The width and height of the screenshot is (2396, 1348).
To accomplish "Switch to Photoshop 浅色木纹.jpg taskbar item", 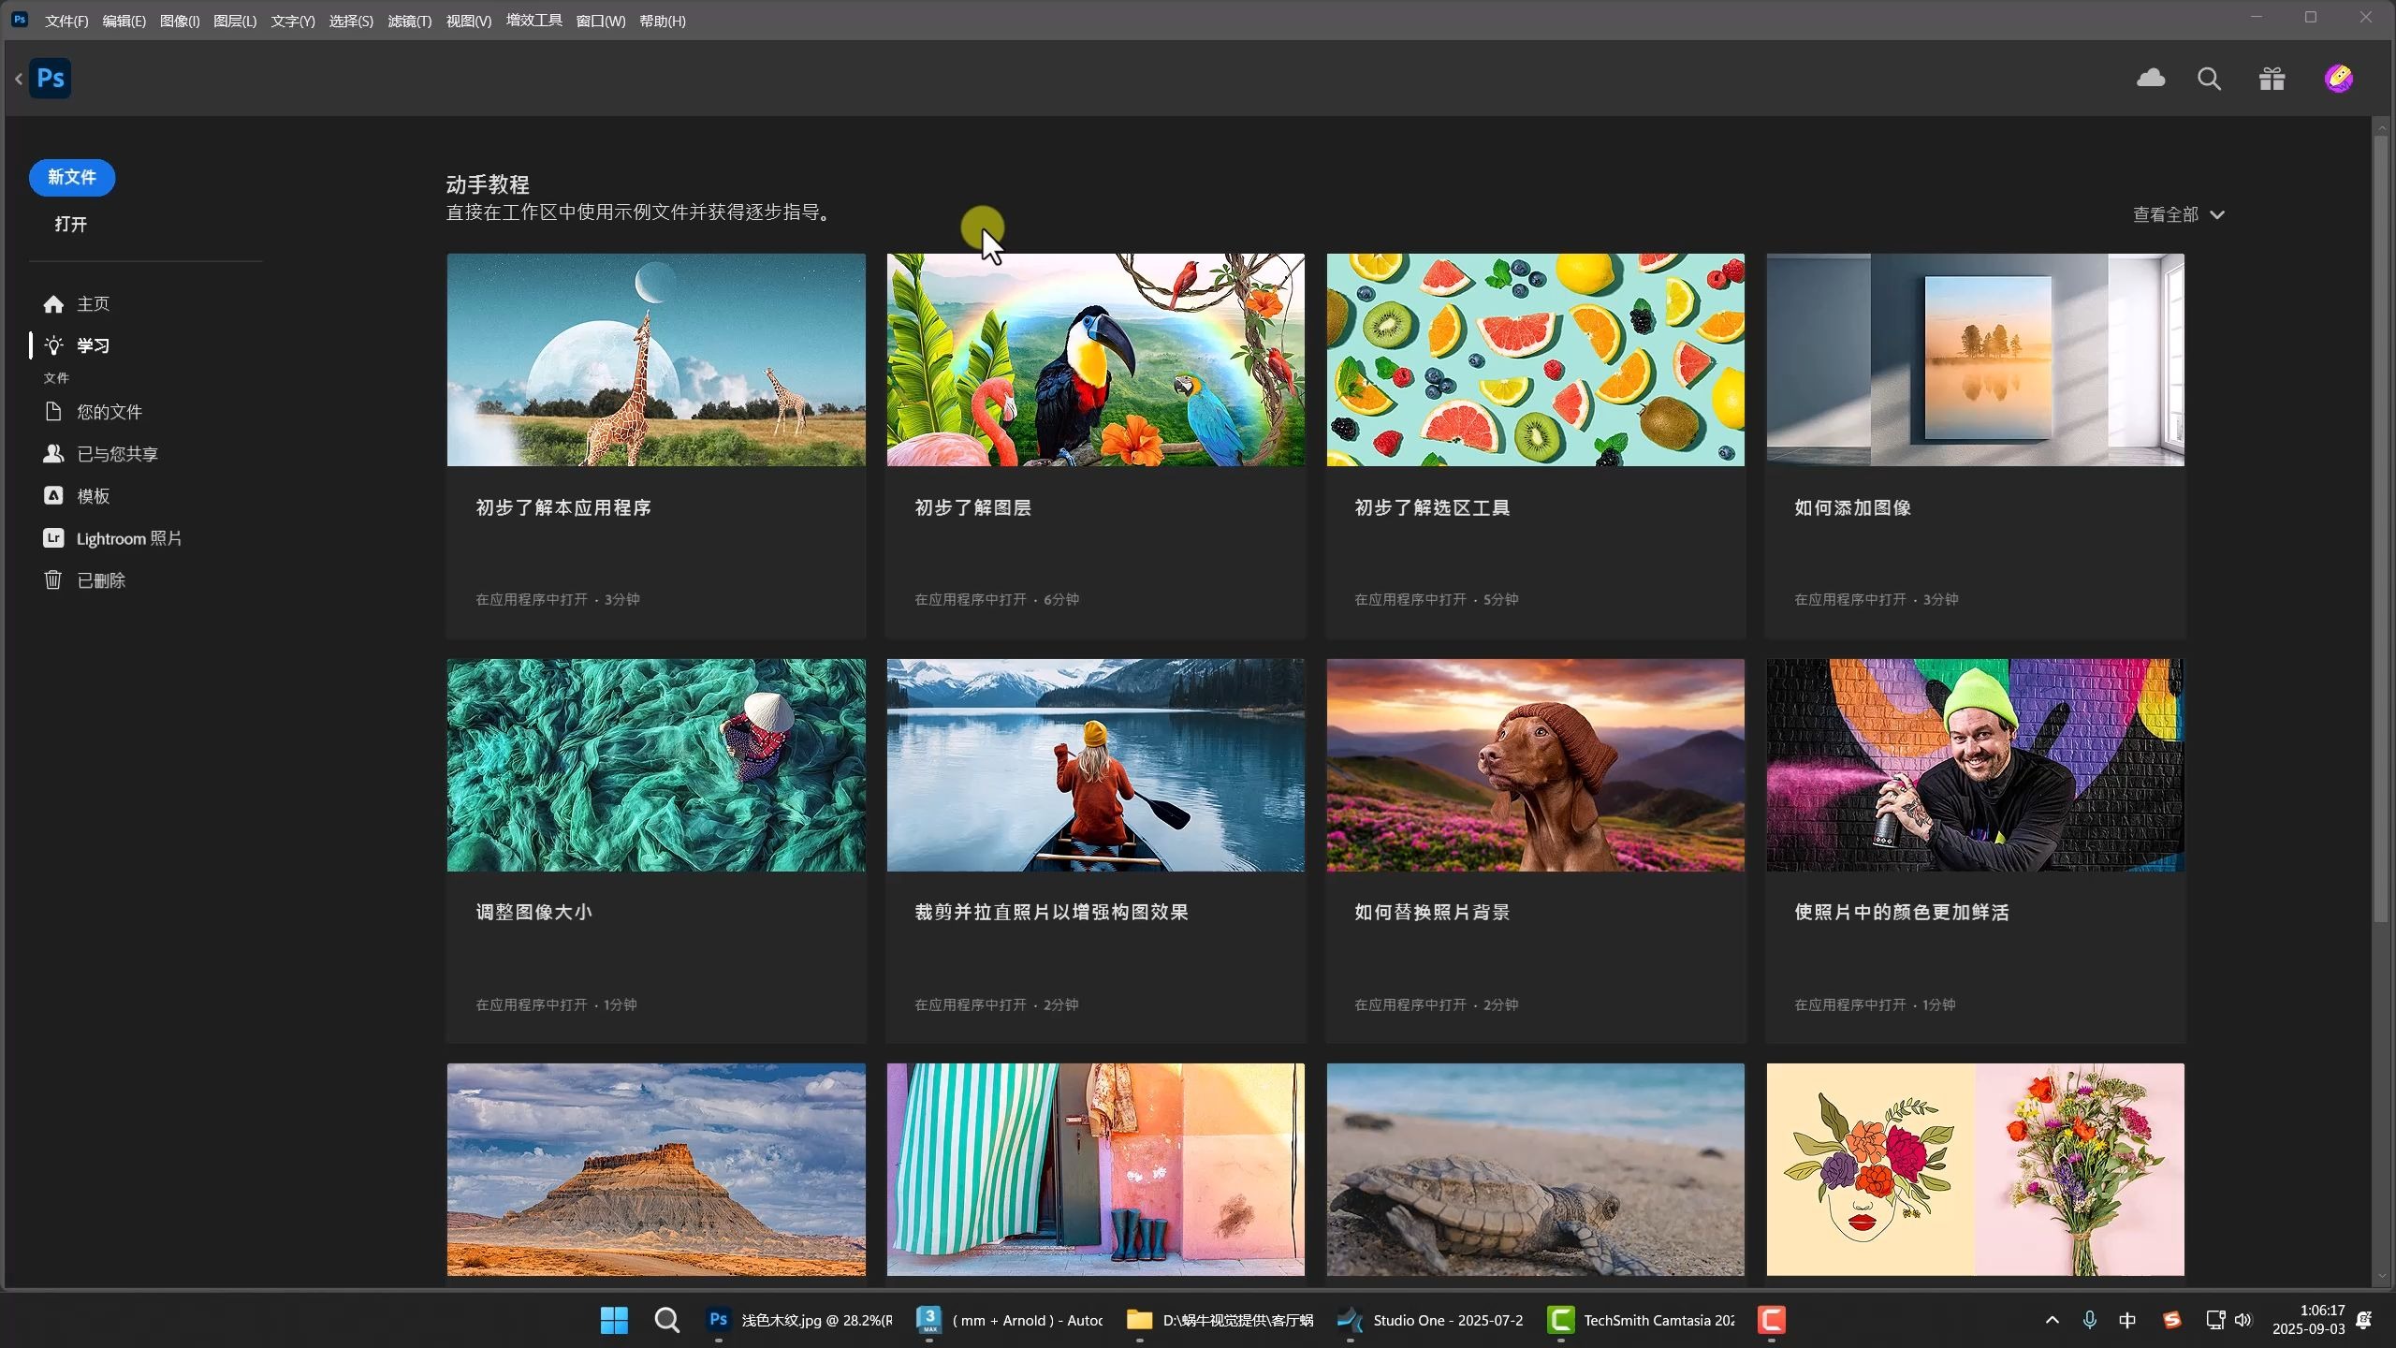I will 799,1320.
